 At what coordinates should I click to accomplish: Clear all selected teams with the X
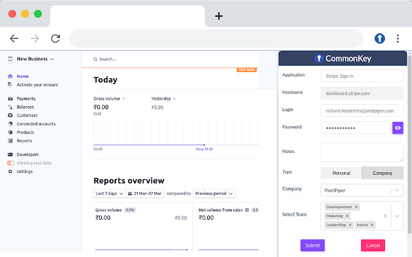(385, 216)
